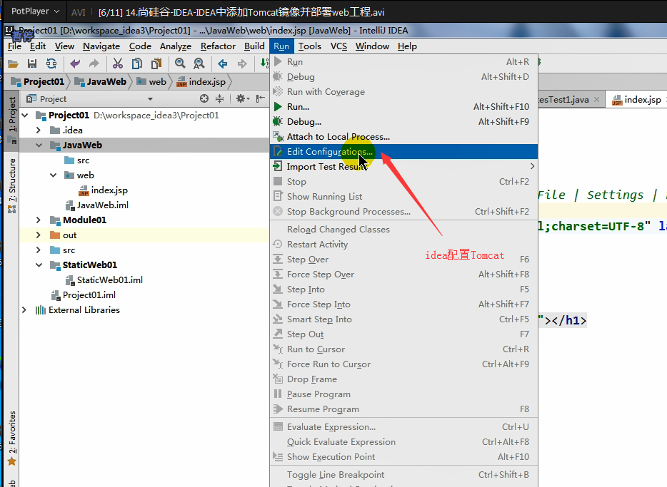Open the Project view dropdown

(150, 99)
